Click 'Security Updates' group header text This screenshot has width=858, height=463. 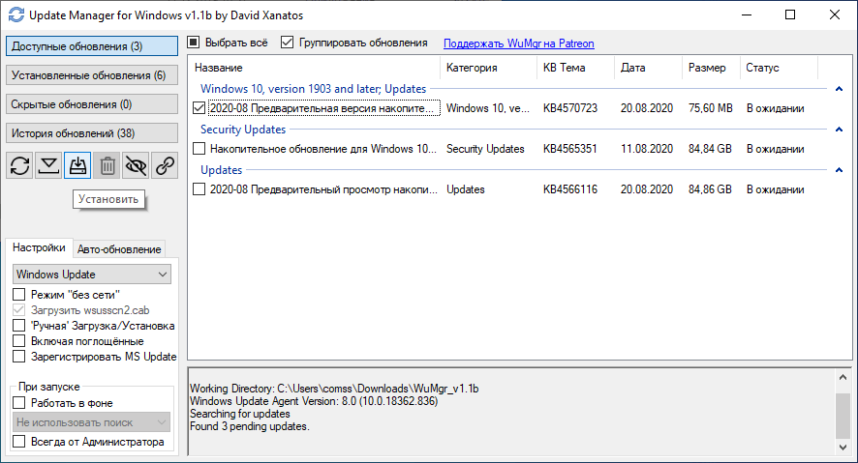coord(243,130)
